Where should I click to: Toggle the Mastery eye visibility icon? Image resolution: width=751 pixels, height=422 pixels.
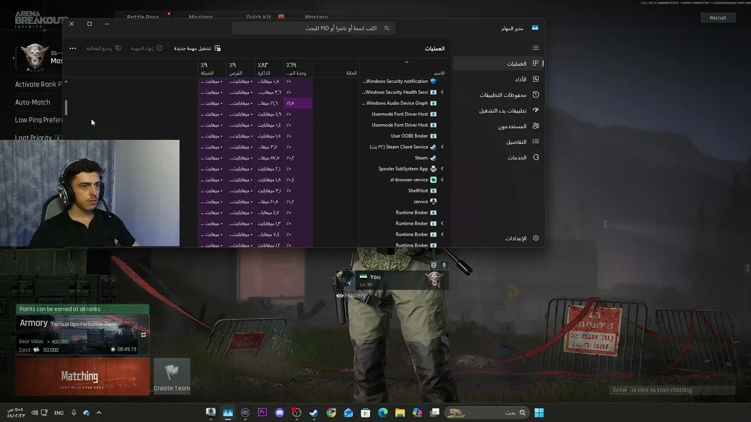point(340,296)
